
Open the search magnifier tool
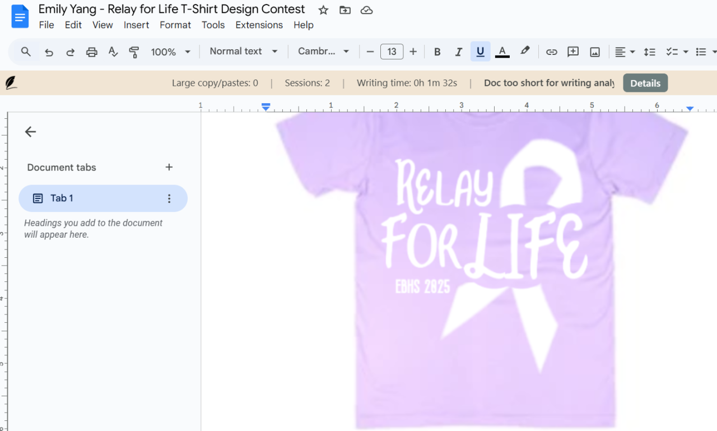click(26, 52)
